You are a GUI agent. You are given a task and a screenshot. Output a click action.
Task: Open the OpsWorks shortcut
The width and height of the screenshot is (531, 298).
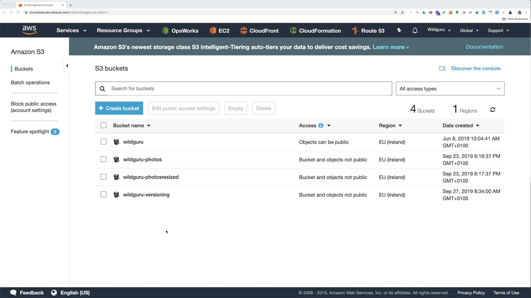pos(180,31)
